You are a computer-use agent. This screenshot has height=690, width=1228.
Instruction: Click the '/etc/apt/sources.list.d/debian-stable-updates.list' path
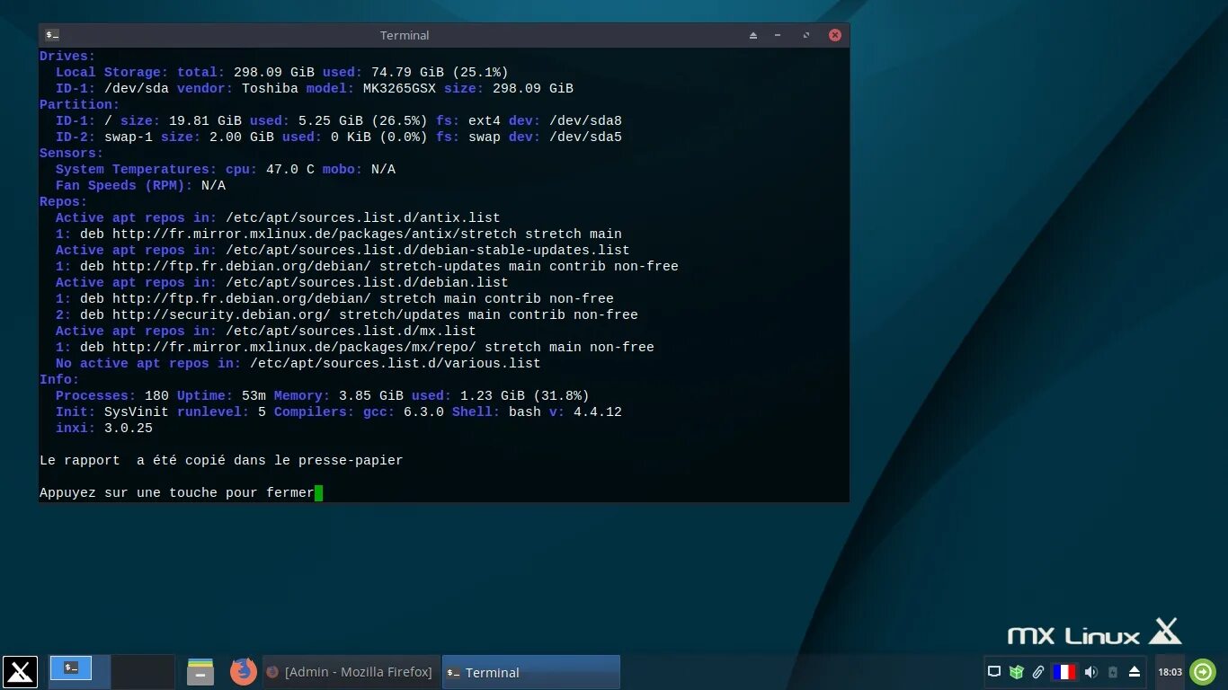click(x=428, y=250)
